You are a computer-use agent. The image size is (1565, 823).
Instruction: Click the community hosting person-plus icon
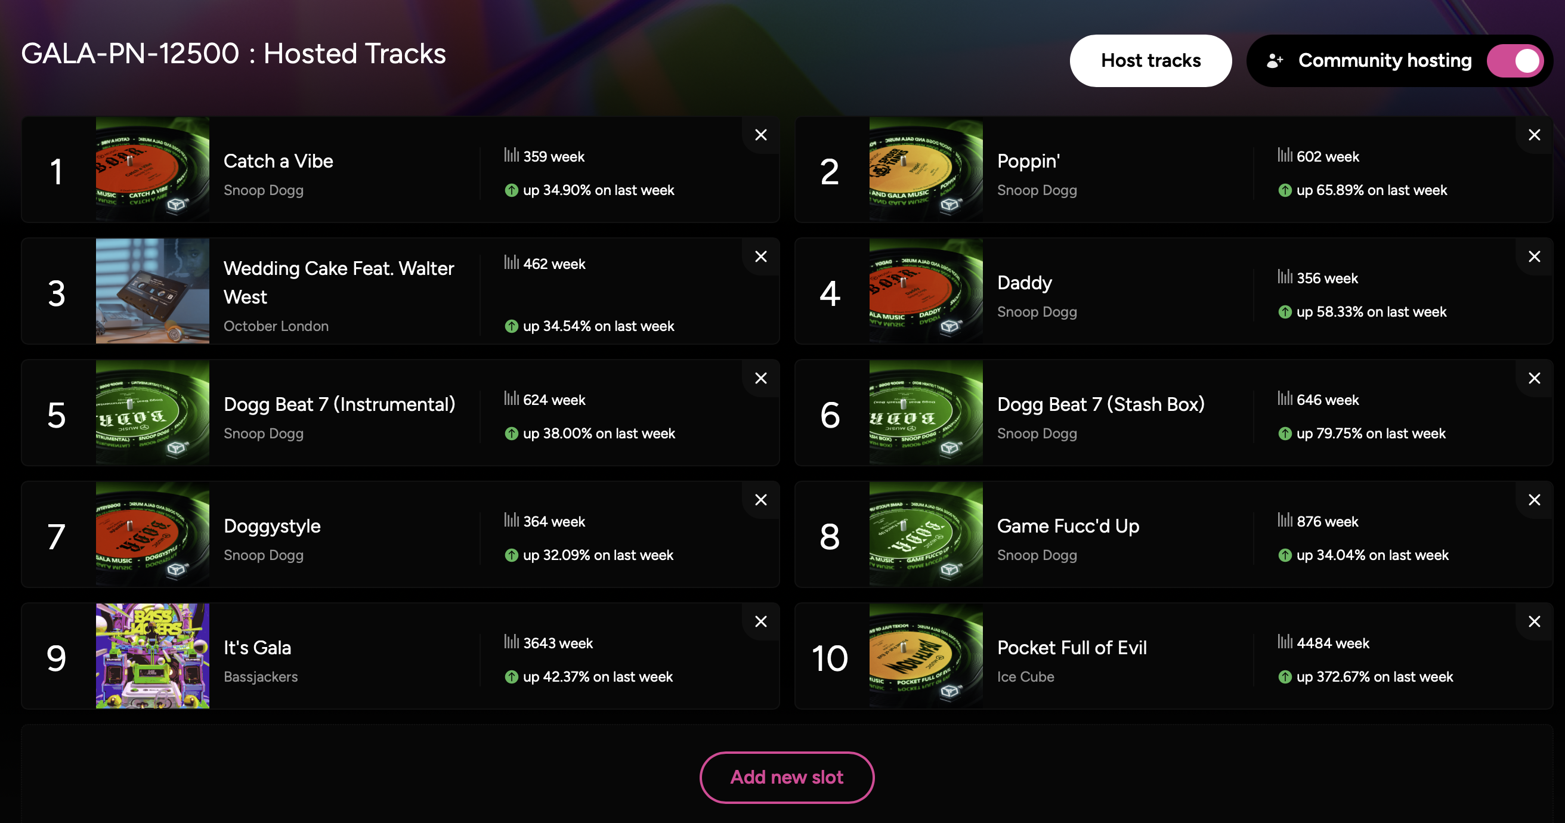coord(1275,61)
